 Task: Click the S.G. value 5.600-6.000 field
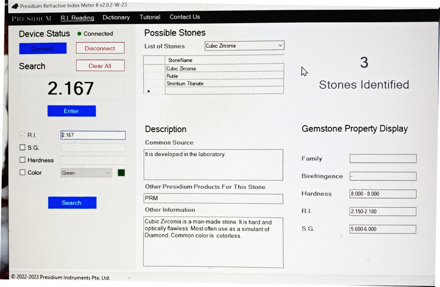pos(383,229)
